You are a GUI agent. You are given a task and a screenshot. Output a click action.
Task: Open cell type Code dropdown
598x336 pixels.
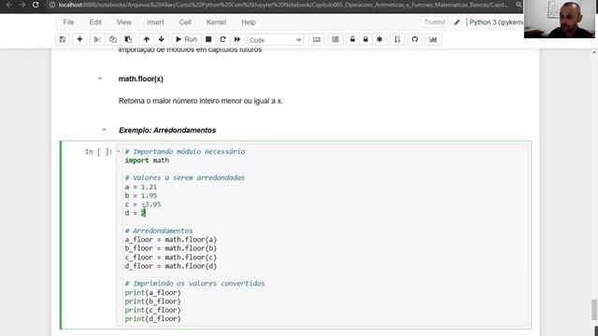tap(276, 39)
